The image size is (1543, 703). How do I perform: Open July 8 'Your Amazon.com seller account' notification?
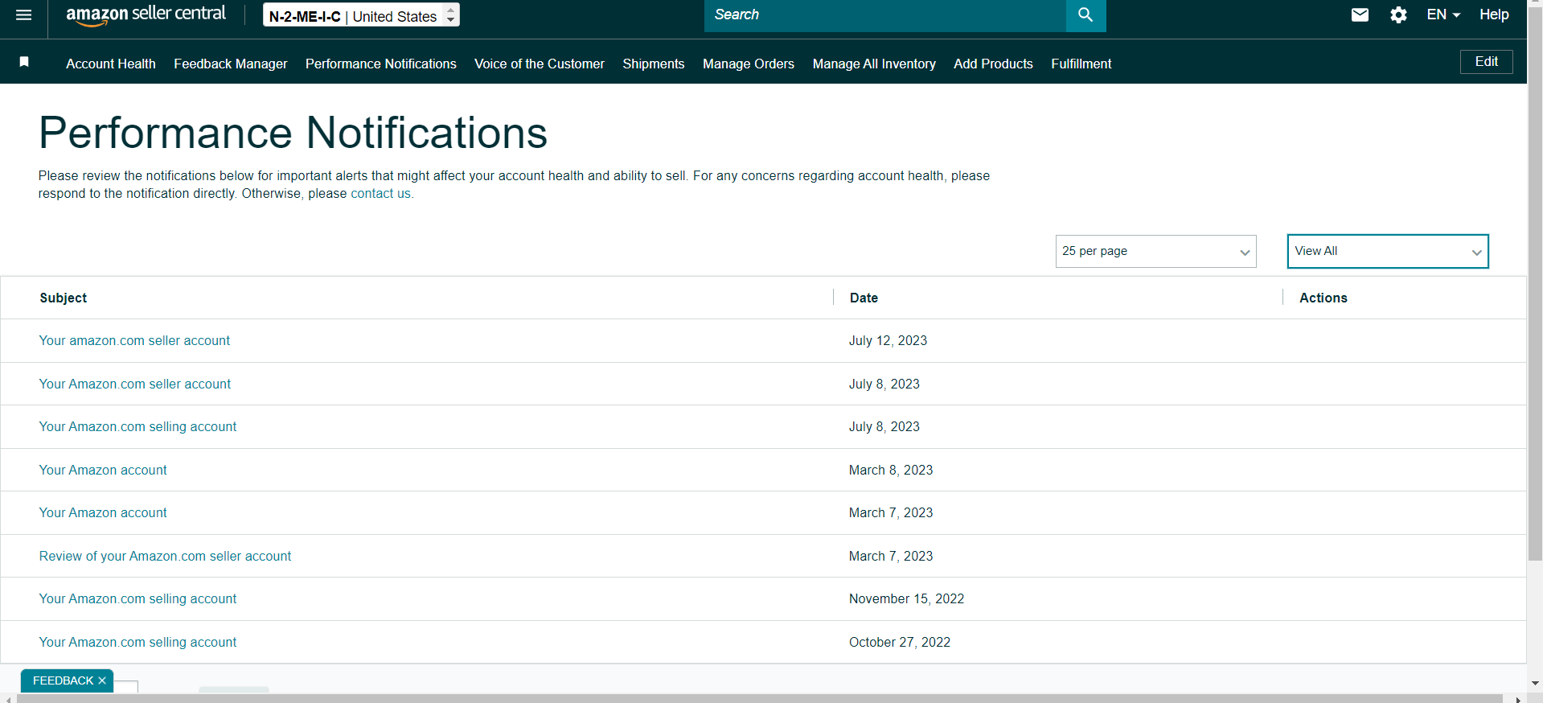[x=135, y=384]
